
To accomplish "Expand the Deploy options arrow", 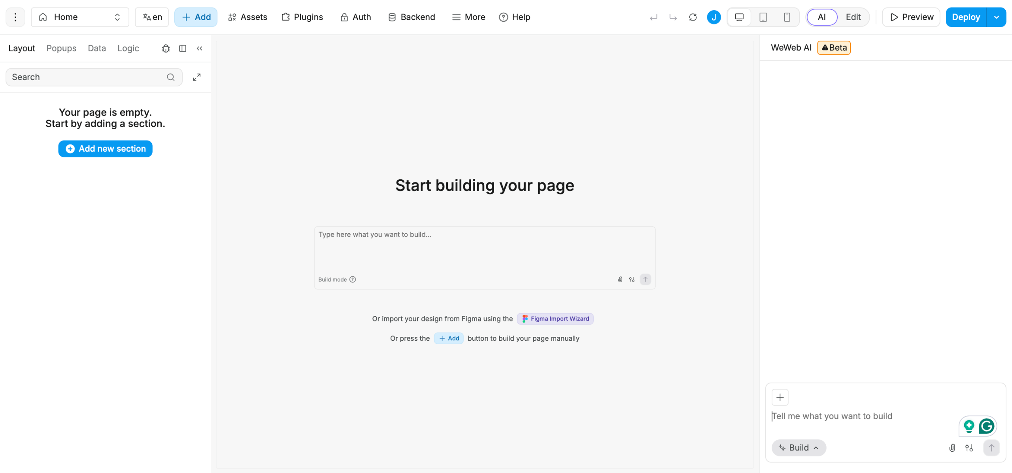I will pyautogui.click(x=996, y=17).
